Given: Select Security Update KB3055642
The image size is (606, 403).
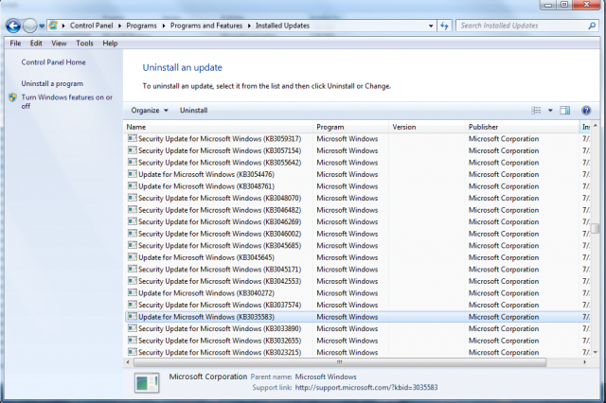Looking at the screenshot, I should tap(358, 163).
